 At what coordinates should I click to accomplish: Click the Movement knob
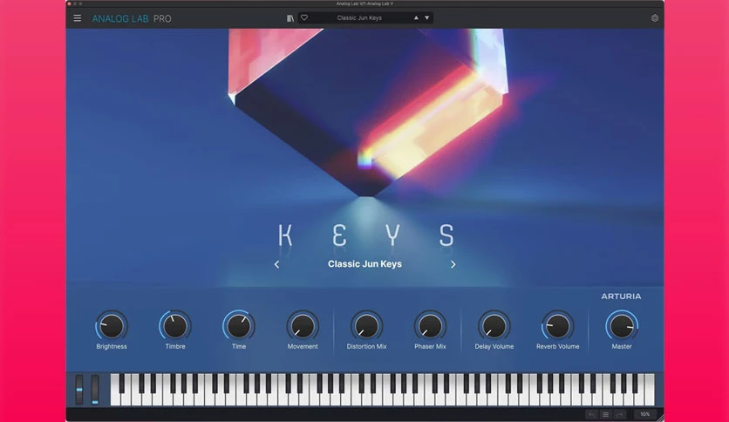click(x=303, y=325)
